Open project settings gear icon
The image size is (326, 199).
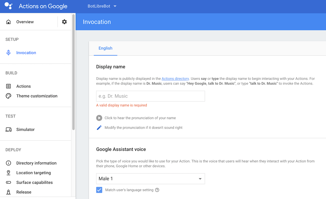coord(64,22)
